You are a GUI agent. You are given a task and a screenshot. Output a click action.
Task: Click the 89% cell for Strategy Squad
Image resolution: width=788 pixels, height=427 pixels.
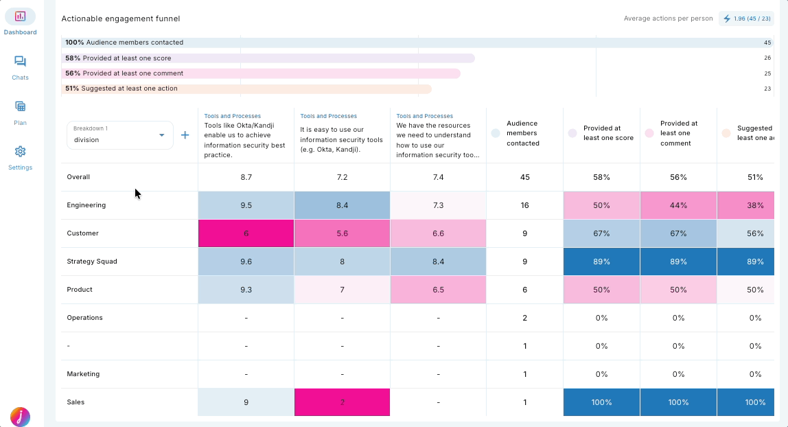pos(601,261)
